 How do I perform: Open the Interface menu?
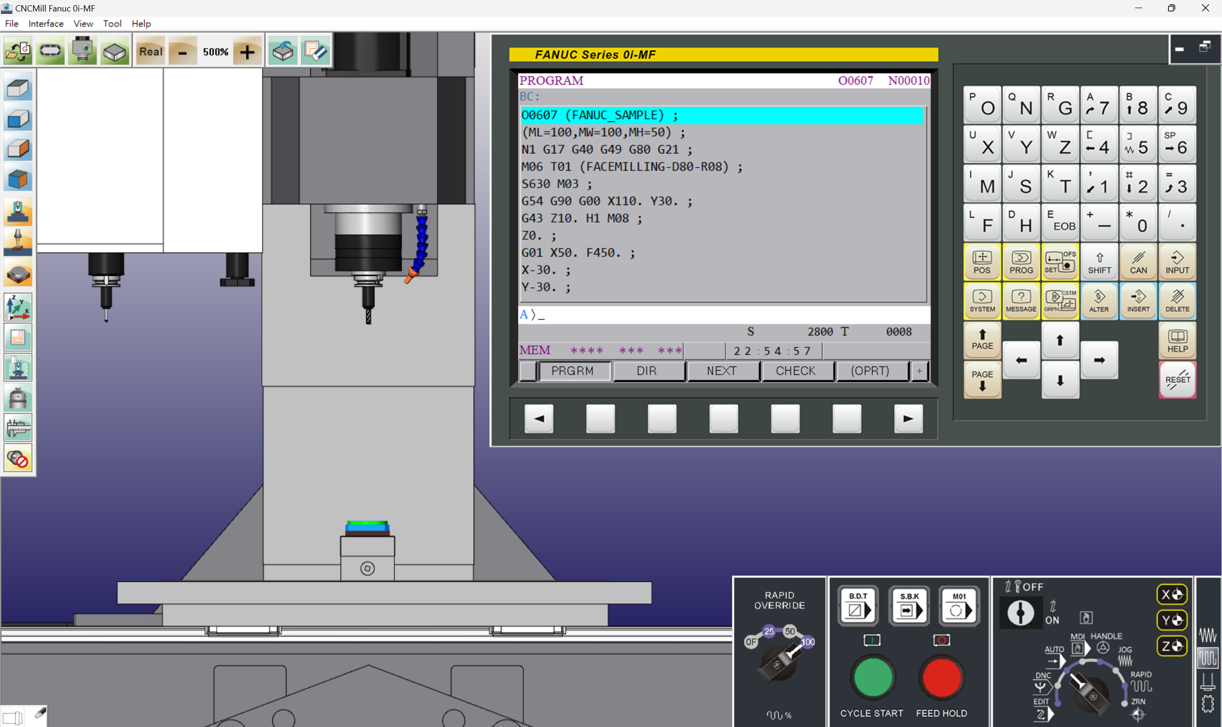click(46, 23)
